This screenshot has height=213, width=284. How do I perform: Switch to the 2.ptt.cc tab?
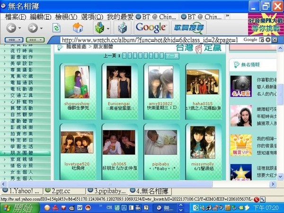64,191
